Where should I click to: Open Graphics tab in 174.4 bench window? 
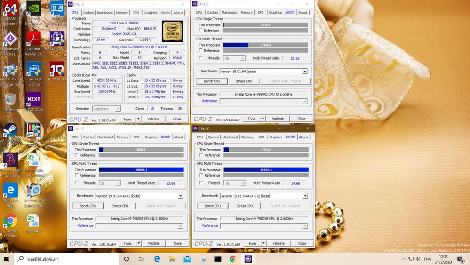click(x=275, y=13)
